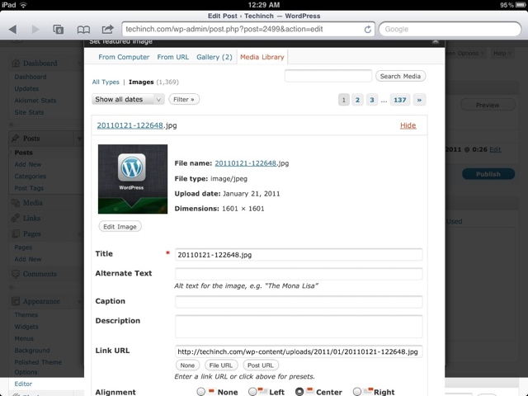Click the Search Media button
Viewport: 528px width, 396px height.
point(400,76)
